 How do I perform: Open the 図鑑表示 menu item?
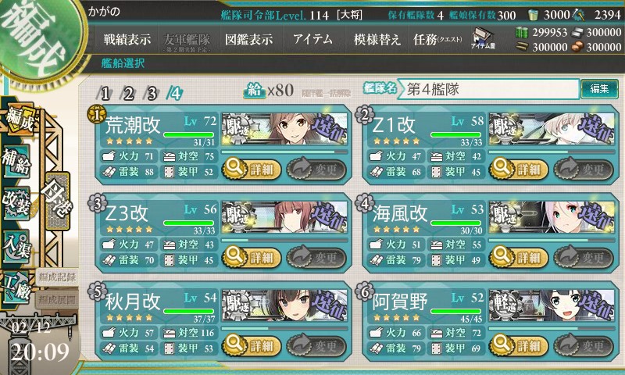click(x=248, y=39)
